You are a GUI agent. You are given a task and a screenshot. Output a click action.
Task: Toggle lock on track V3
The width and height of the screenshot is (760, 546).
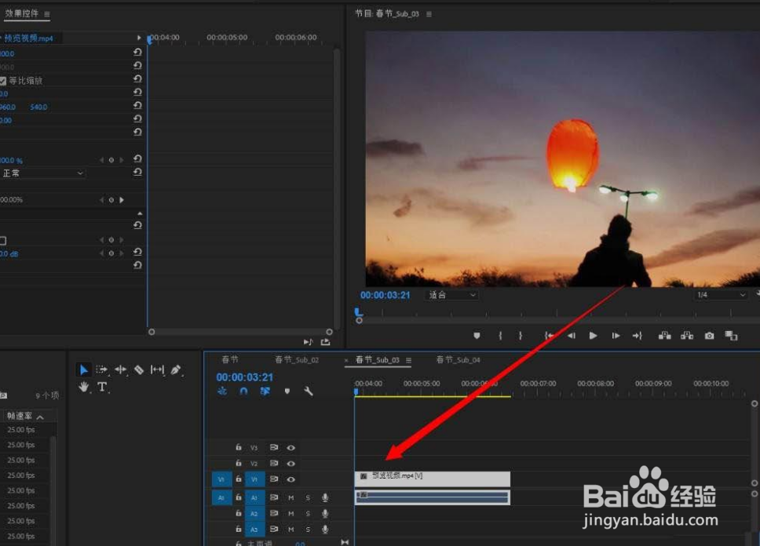click(239, 447)
